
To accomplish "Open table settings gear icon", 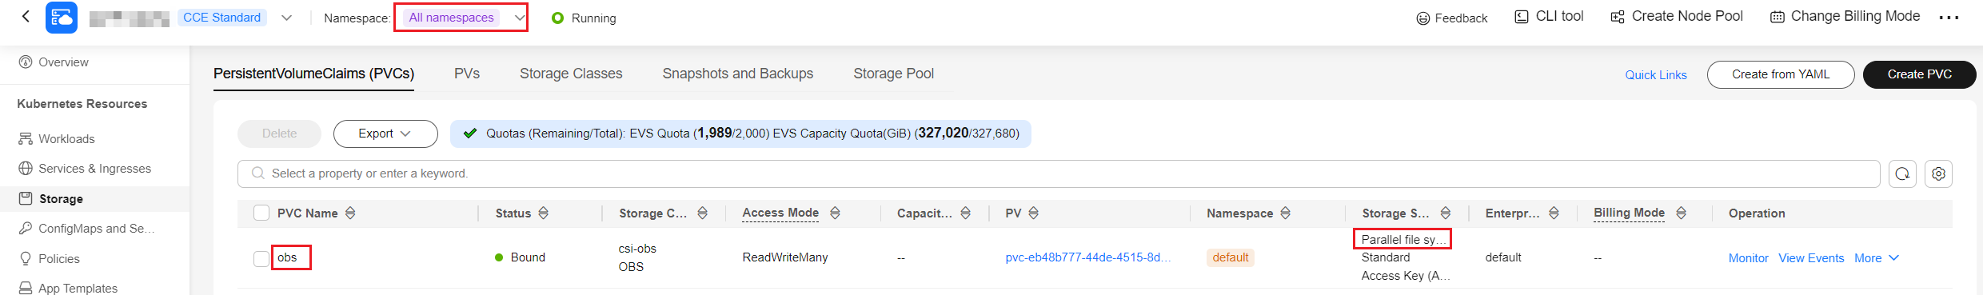I will coord(1938,173).
